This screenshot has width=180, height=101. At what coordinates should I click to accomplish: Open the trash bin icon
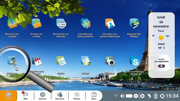[x=156, y=96]
